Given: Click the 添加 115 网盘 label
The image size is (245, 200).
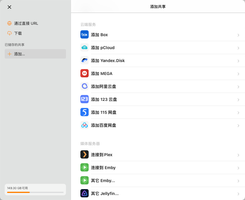Looking at the screenshot, I should [104, 112].
